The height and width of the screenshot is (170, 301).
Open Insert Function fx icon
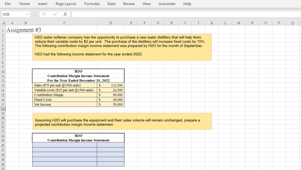[x=65, y=14]
